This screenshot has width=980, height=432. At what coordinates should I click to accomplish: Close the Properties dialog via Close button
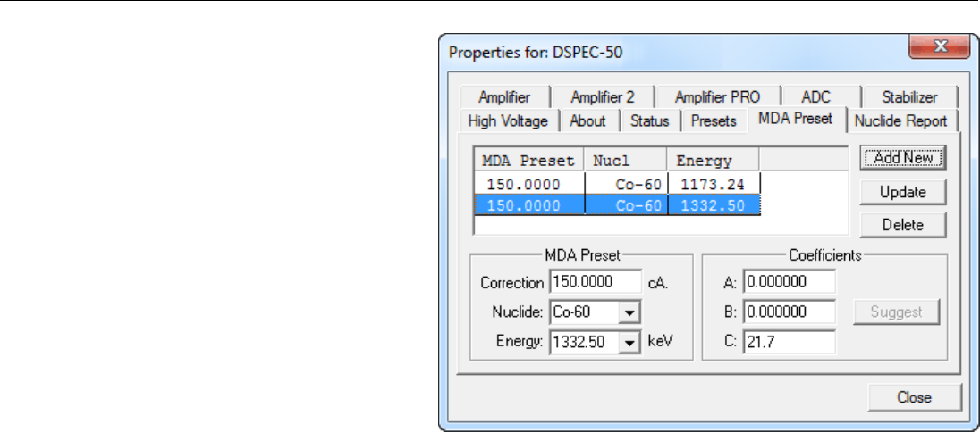coord(915,398)
